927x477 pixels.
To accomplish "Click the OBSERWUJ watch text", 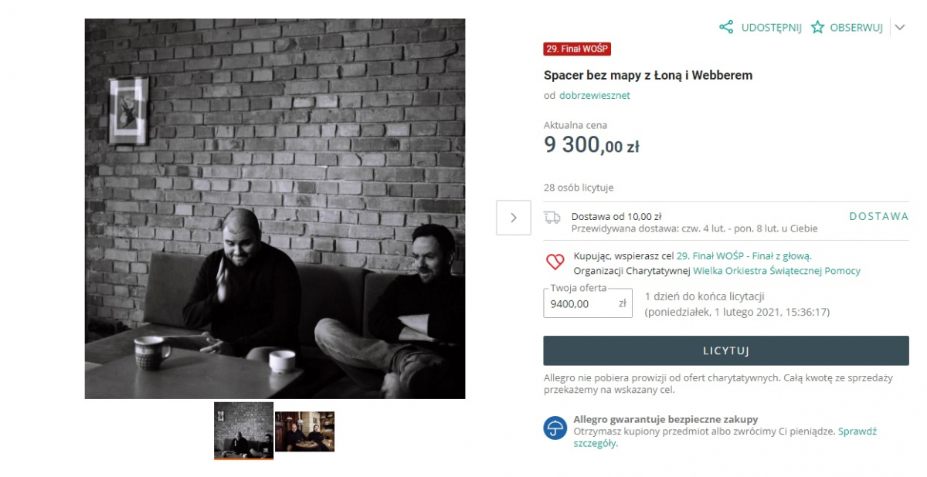I will pyautogui.click(x=856, y=27).
